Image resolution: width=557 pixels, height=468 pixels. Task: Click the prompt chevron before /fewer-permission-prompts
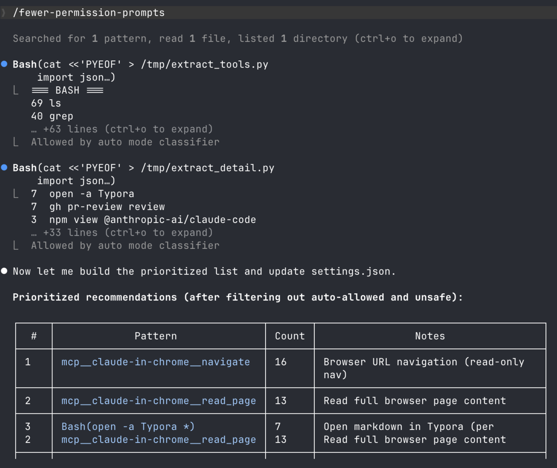coord(3,13)
